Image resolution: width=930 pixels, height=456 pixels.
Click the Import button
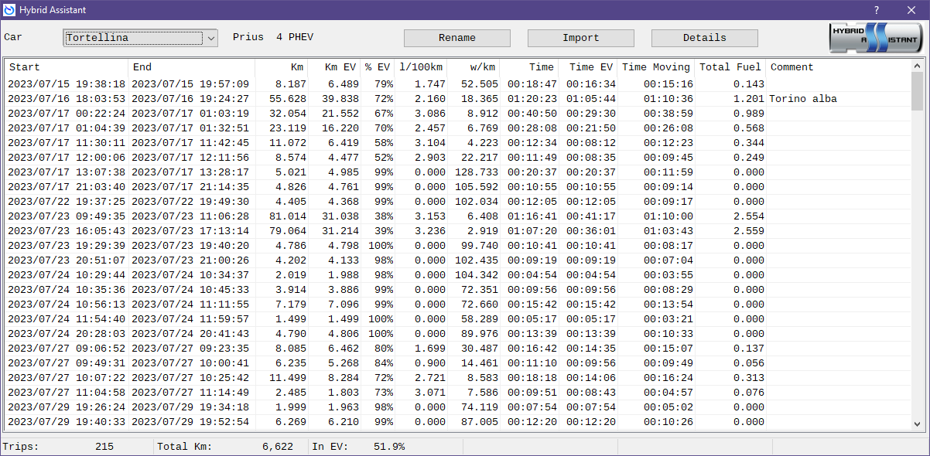coord(581,38)
